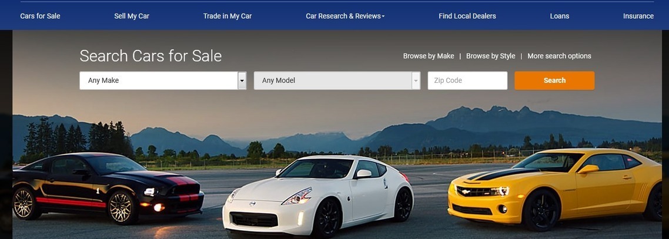
Task: Open the Cars for Sale page
Action: [40, 16]
